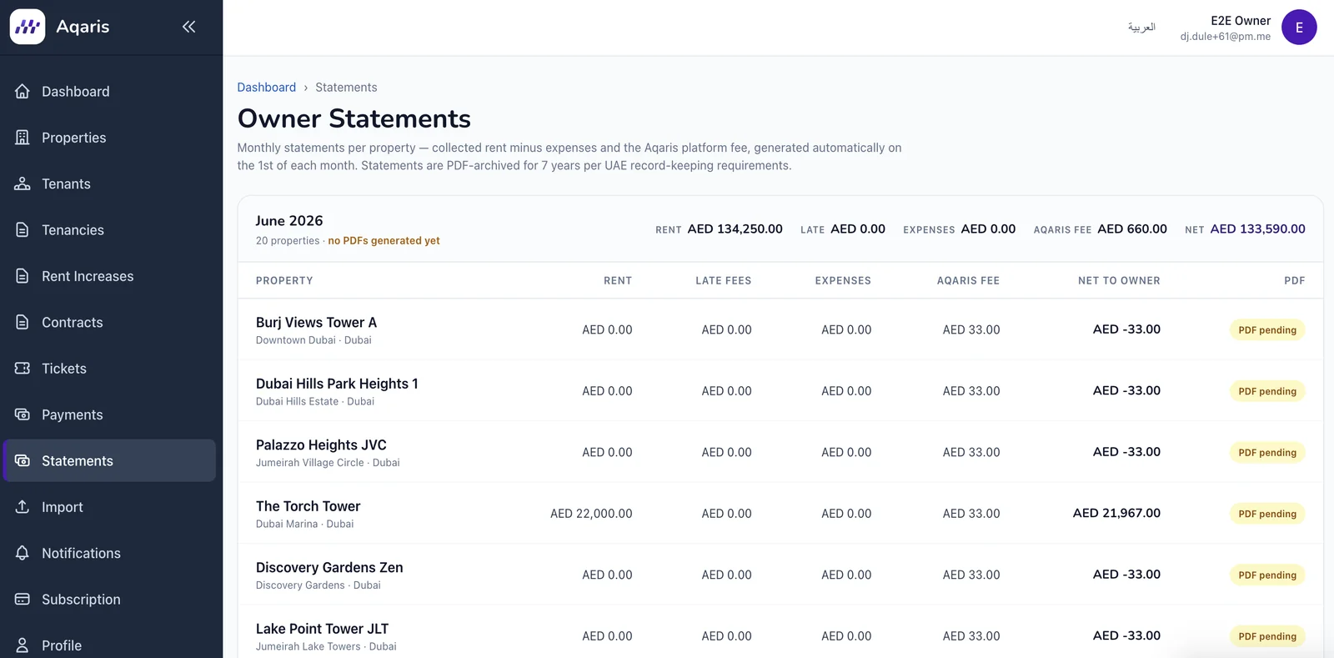
Task: Open Dashboard in the sidebar
Action: pyautogui.click(x=109, y=91)
